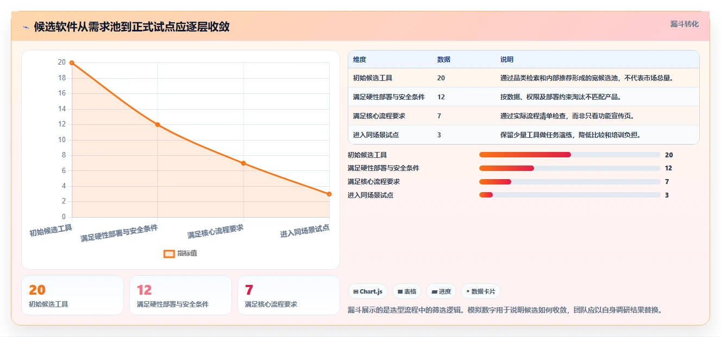Click the 维度 column header
The height and width of the screenshot is (337, 721).
[360, 60]
